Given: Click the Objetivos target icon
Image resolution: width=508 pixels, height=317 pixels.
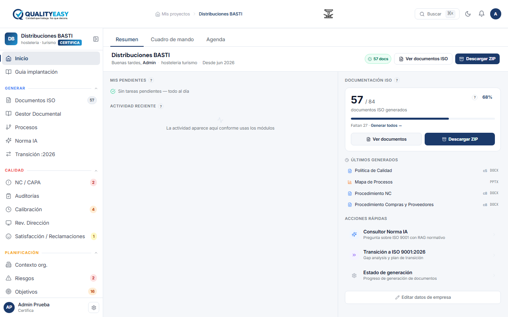Looking at the screenshot, I should tap(8, 292).
